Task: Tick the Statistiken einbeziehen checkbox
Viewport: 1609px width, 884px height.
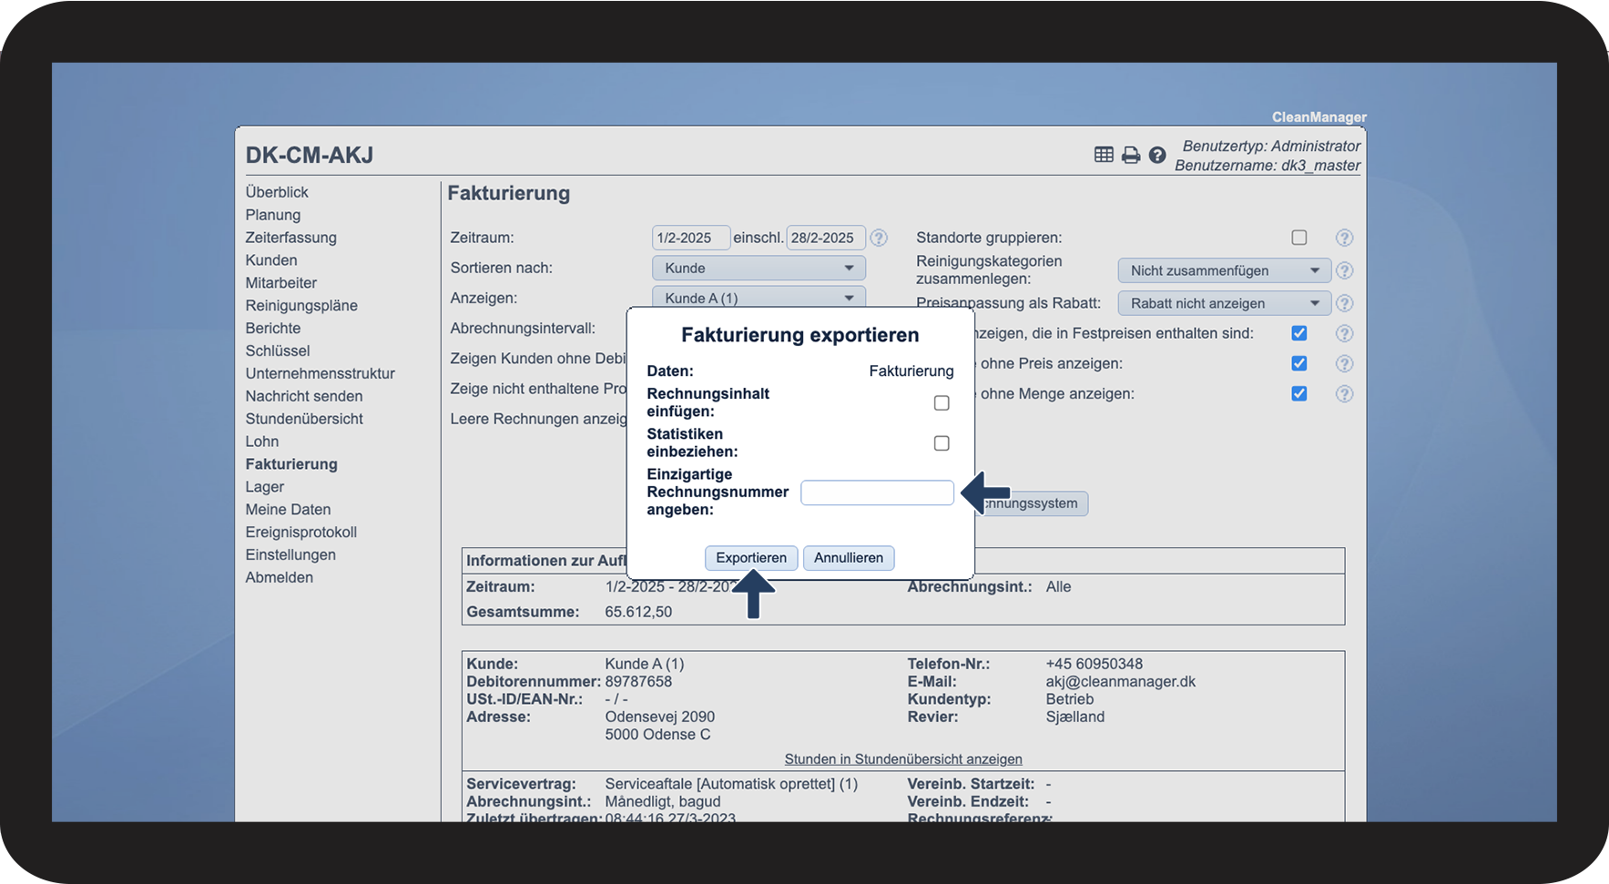Action: point(942,443)
